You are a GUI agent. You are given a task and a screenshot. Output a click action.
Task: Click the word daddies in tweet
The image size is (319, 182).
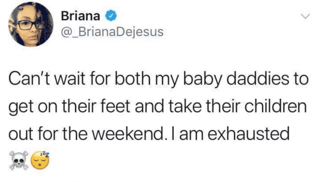pos(258,79)
